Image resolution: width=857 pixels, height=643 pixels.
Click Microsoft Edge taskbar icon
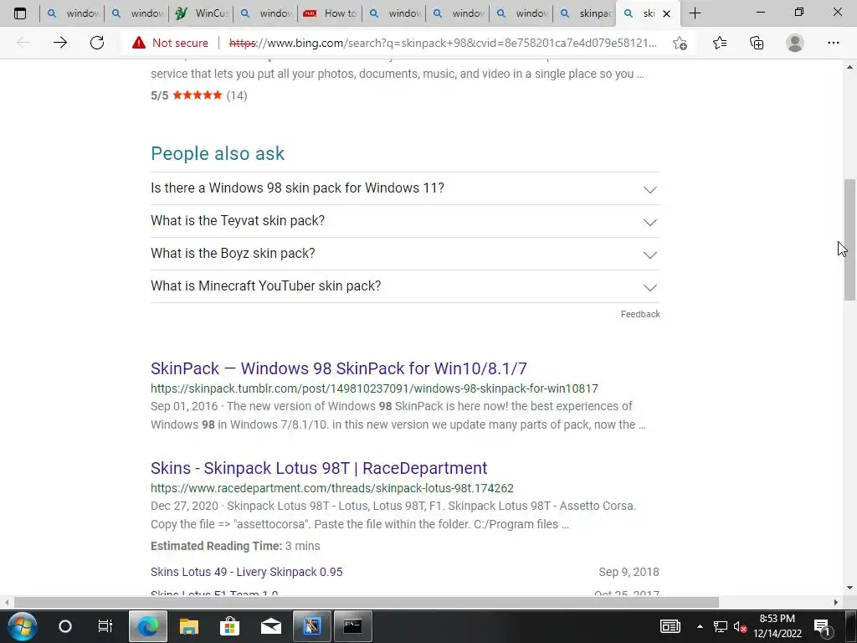tap(147, 626)
